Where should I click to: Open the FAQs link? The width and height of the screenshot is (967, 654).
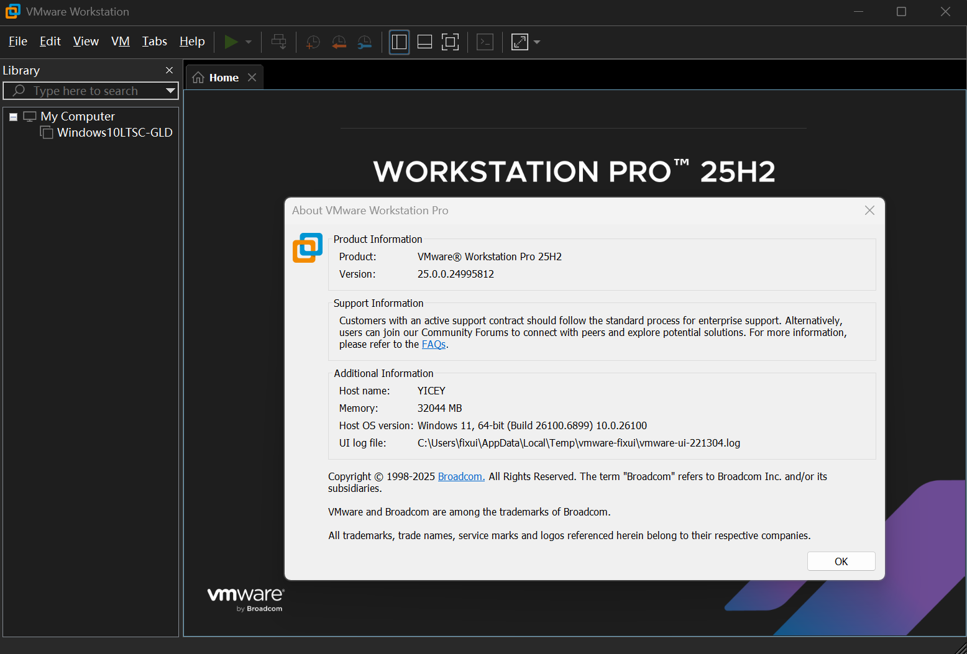click(x=433, y=344)
